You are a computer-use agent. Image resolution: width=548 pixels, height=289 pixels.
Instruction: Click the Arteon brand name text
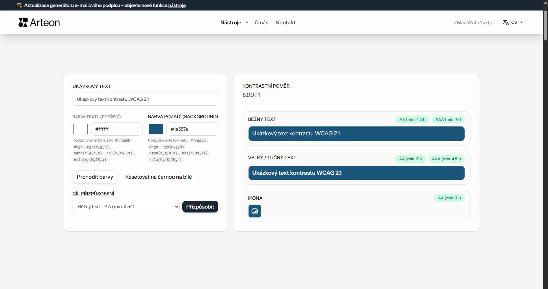[x=45, y=22]
